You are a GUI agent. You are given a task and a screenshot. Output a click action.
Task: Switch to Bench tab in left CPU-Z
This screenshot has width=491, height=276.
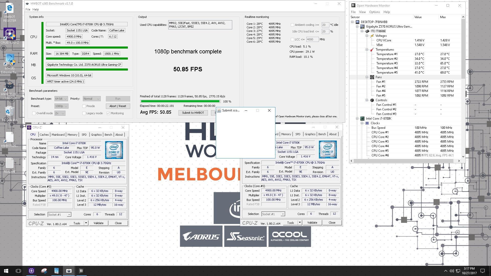coord(108,135)
